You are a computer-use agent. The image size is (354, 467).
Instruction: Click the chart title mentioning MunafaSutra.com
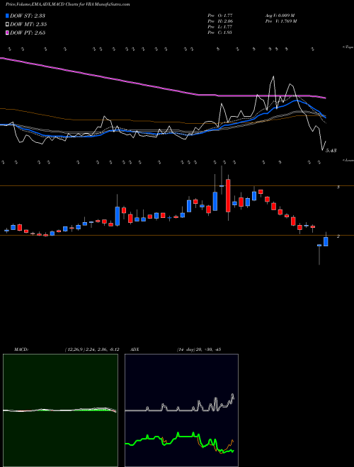(68, 5)
